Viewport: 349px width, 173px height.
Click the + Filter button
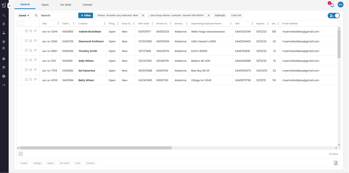(x=86, y=15)
